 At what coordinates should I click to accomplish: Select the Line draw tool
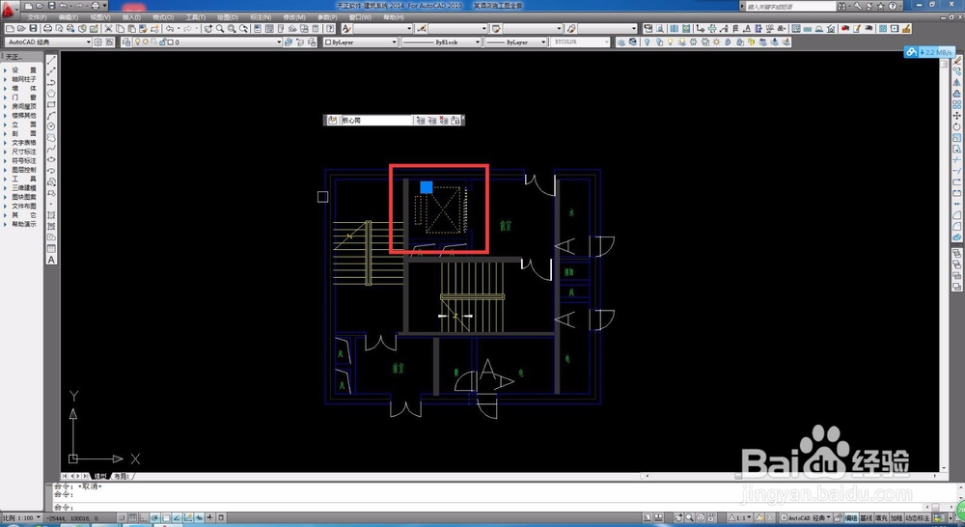[x=52, y=61]
